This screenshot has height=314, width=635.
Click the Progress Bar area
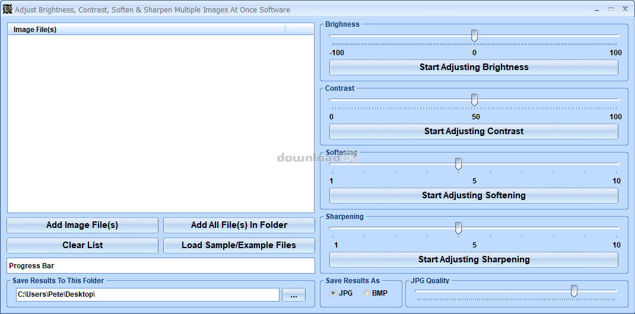pyautogui.click(x=161, y=266)
